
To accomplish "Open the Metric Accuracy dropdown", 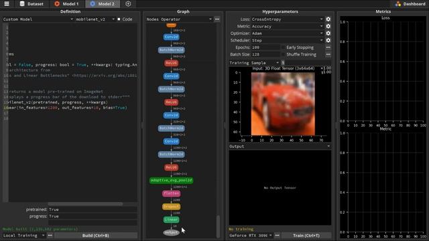I will (x=287, y=26).
